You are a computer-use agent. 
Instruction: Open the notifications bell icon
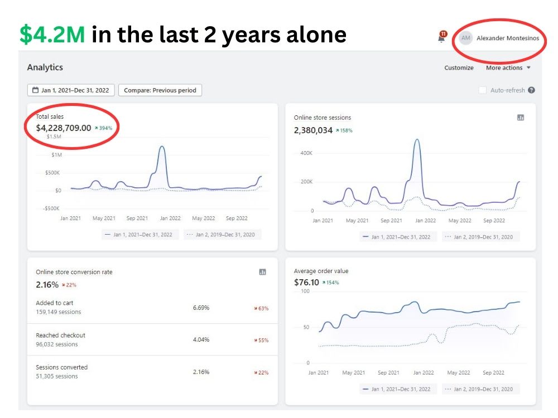tap(441, 38)
